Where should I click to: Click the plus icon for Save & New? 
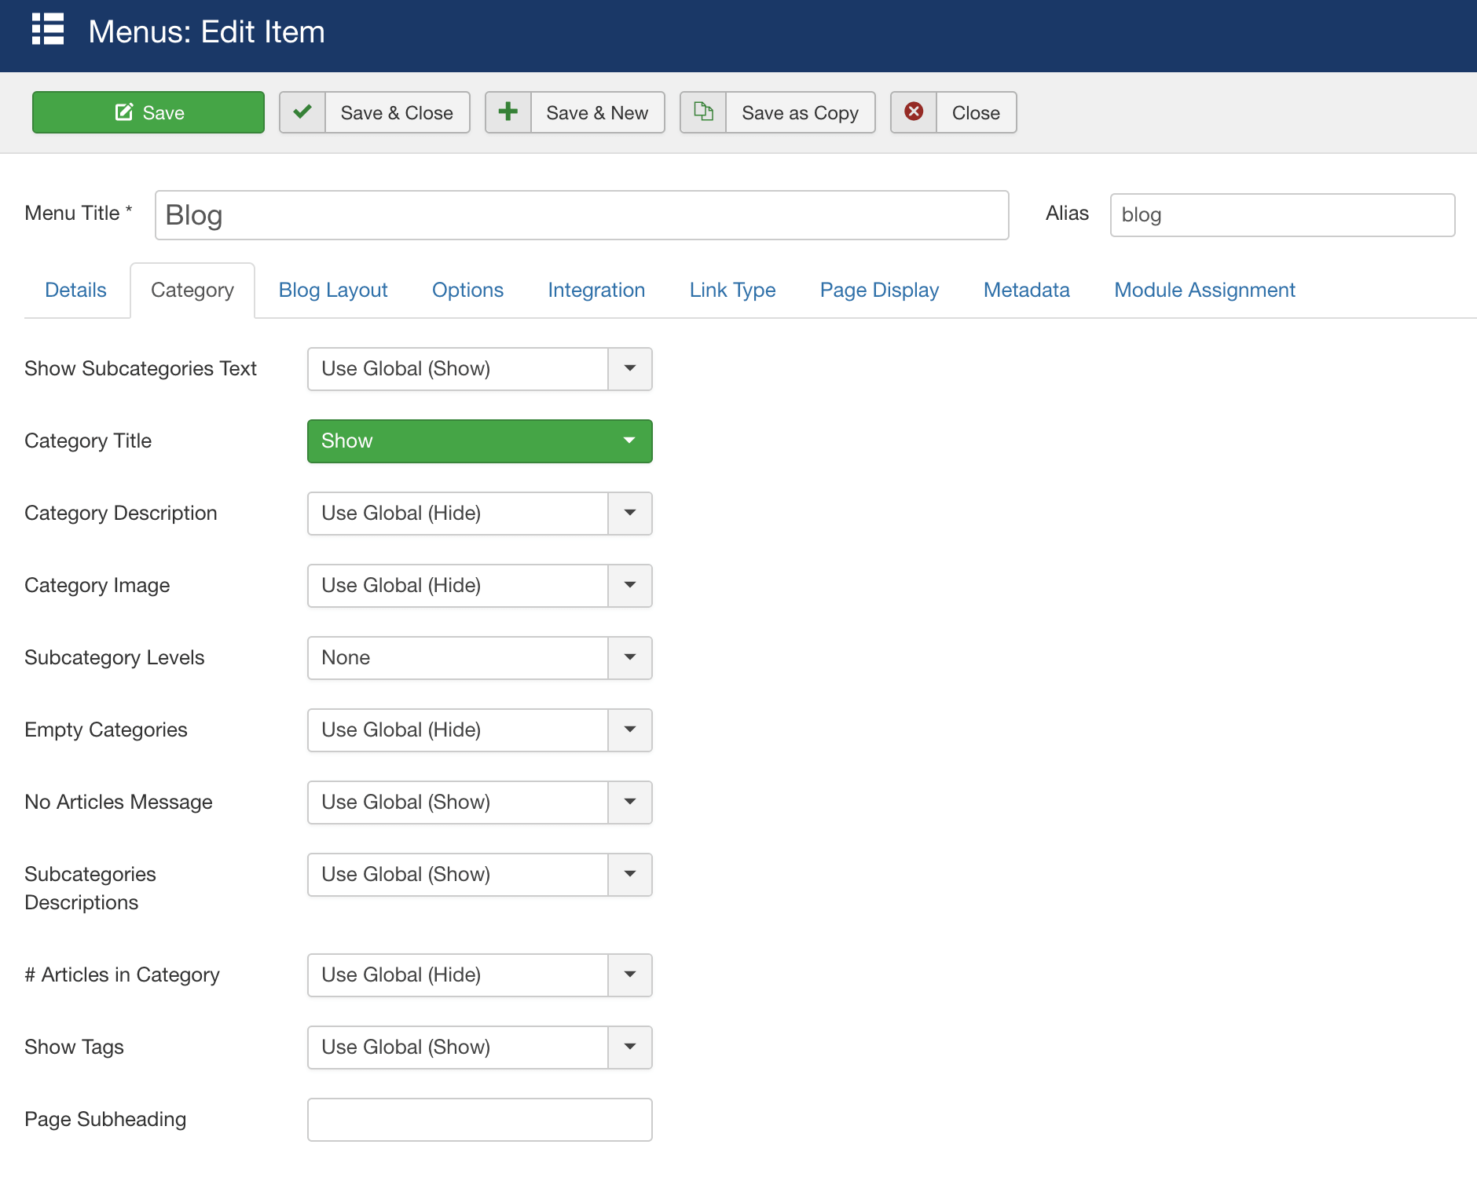pyautogui.click(x=508, y=112)
